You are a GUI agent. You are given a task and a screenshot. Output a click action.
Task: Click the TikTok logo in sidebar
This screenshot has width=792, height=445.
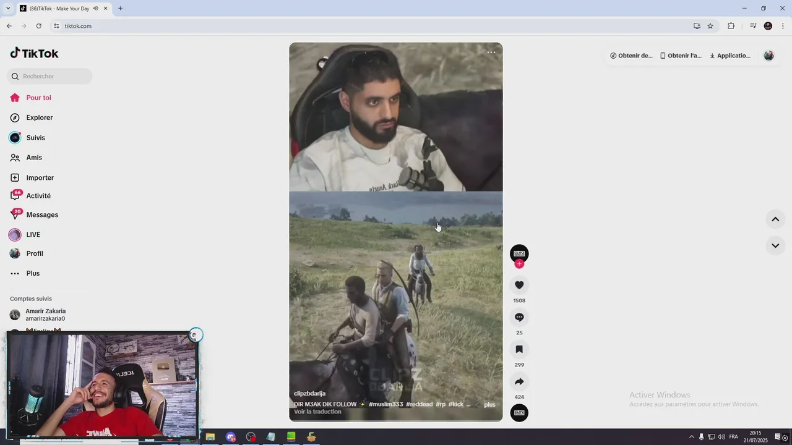point(34,53)
